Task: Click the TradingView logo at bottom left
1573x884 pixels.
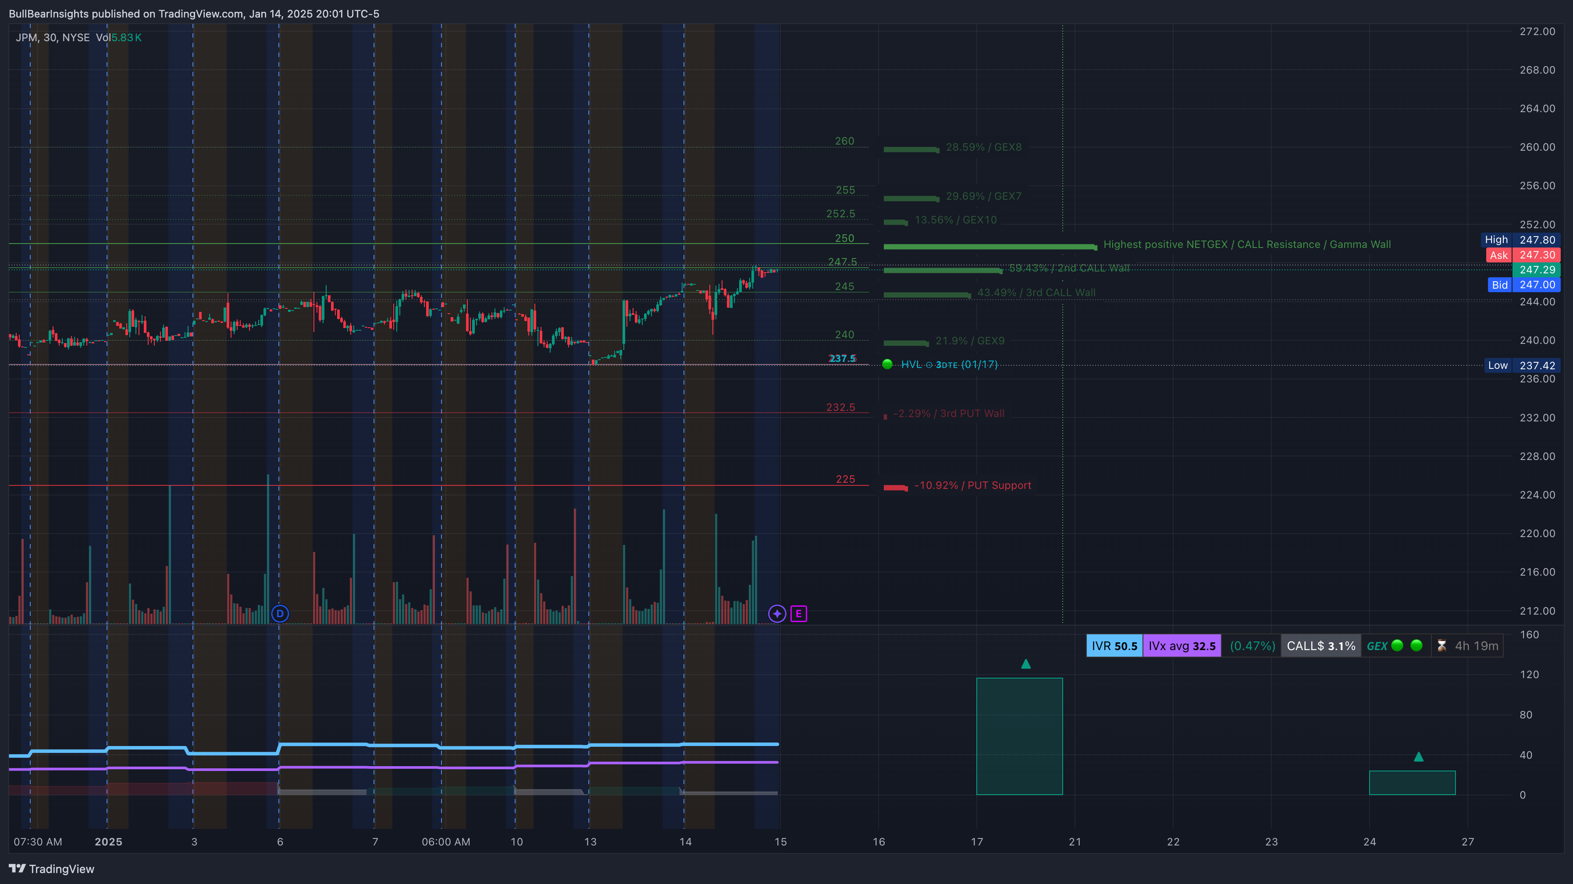Action: coord(51,869)
